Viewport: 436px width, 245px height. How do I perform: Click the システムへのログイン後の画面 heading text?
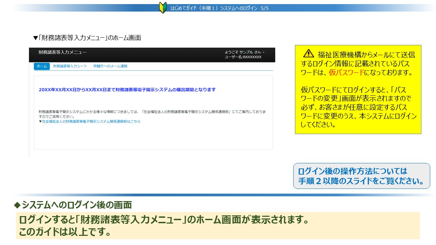pyautogui.click(x=77, y=205)
